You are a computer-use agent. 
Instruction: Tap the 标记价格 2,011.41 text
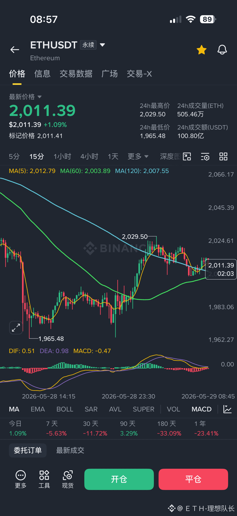(36, 136)
